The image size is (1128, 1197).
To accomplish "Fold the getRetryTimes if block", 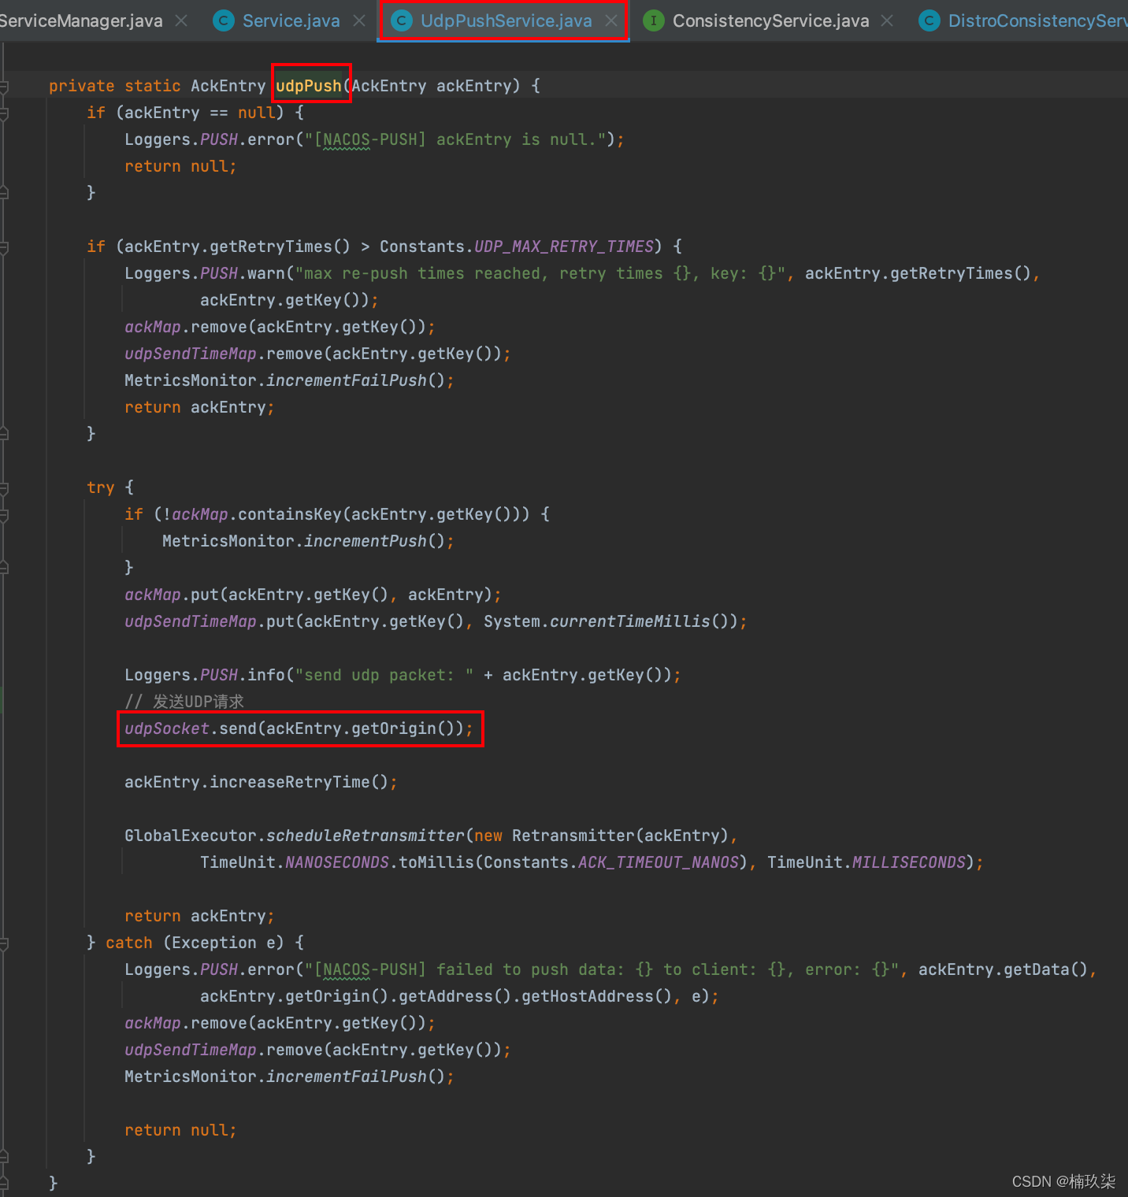I will tap(4, 247).
